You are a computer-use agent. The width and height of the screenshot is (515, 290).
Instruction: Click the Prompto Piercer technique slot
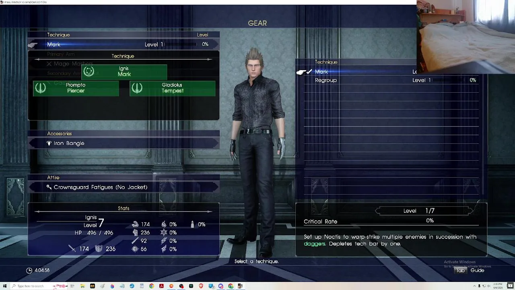76,88
